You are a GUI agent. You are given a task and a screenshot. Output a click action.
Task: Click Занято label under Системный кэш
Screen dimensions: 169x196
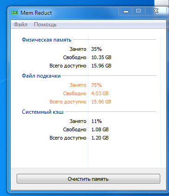(x=78, y=122)
